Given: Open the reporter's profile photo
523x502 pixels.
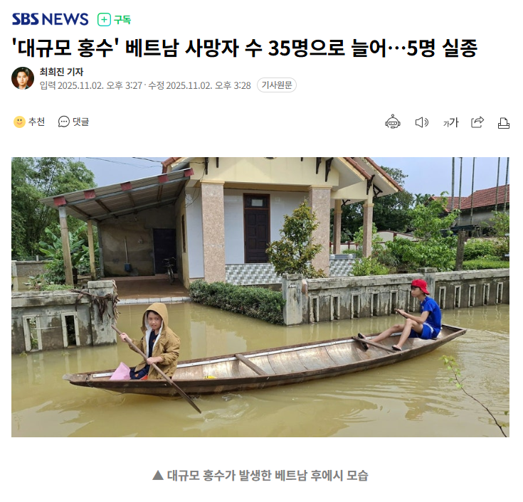Looking at the screenshot, I should 23,78.
